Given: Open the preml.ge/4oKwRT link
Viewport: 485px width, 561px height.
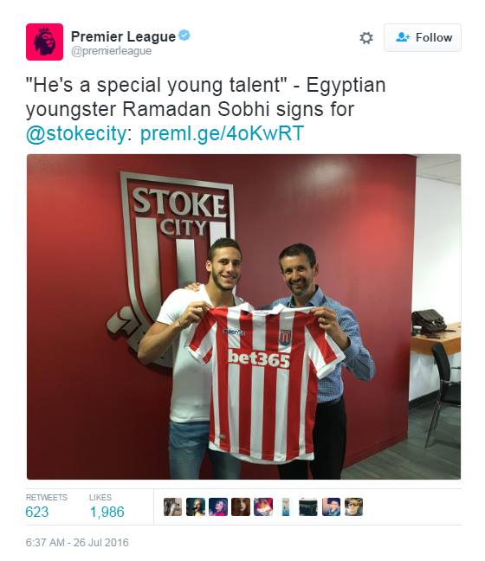Looking at the screenshot, I should tap(222, 133).
